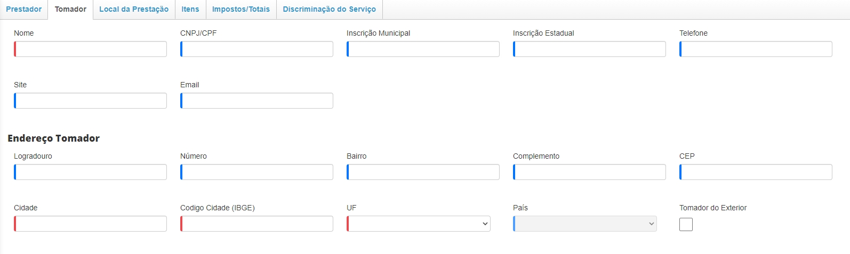Go to the Itens tab

(x=190, y=10)
